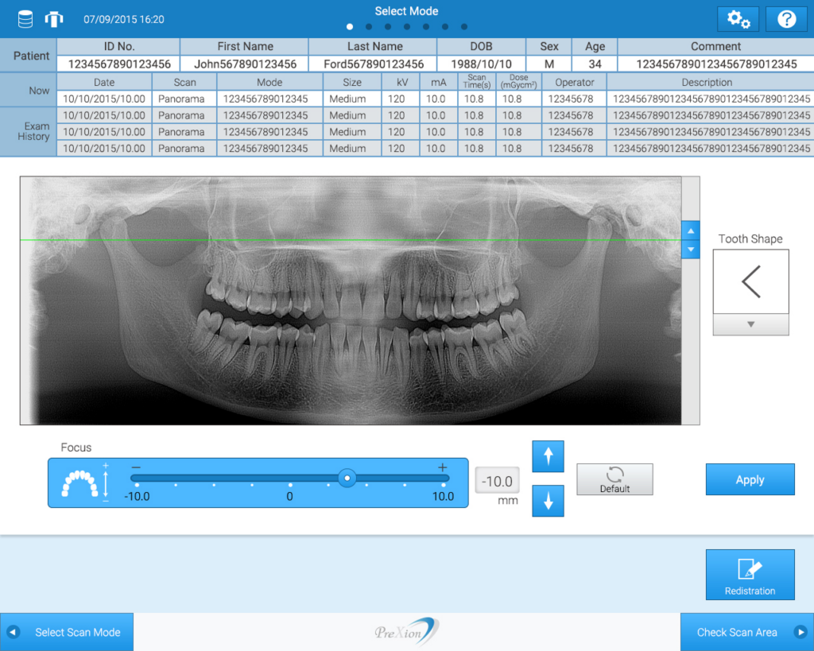The image size is (814, 651).
Task: Proceed to Check Scan Area
Action: tap(746, 632)
